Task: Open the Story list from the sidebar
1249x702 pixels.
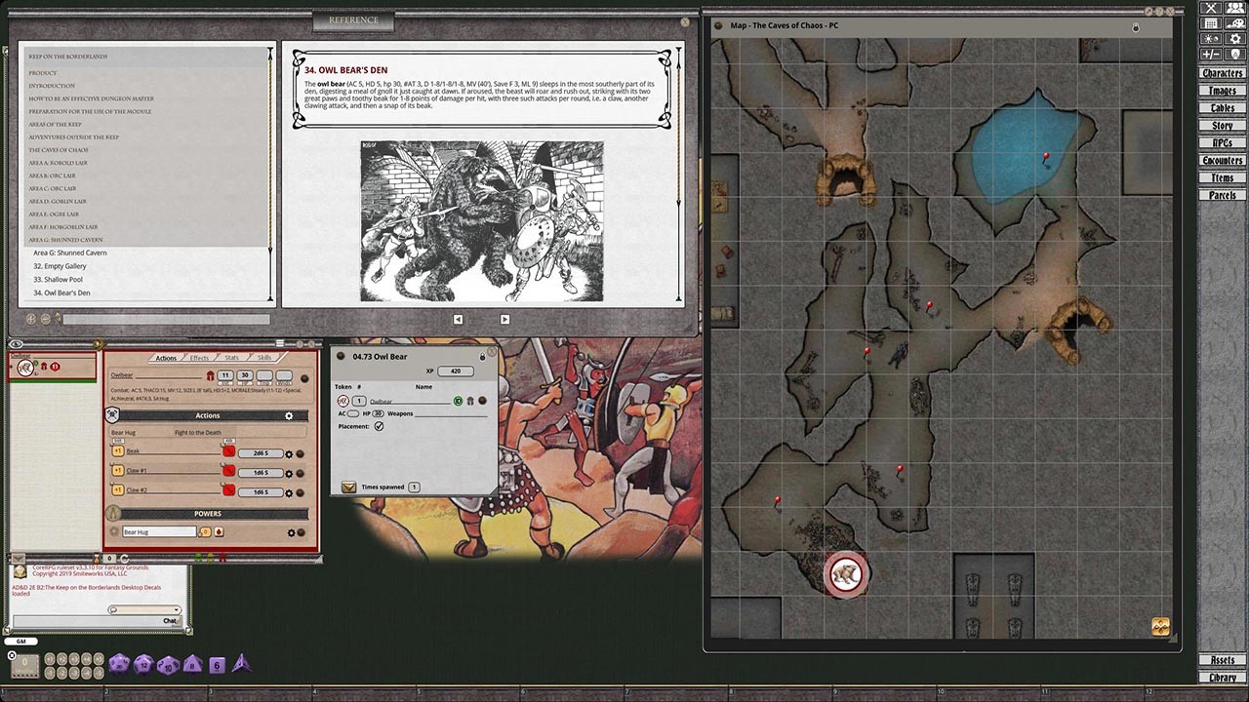Action: click(x=1221, y=125)
